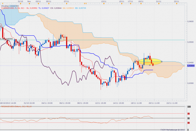The width and height of the screenshot is (196, 131).
Task: Click the CS: 0,93844 legend value
Action: pyautogui.click(x=56, y=8)
